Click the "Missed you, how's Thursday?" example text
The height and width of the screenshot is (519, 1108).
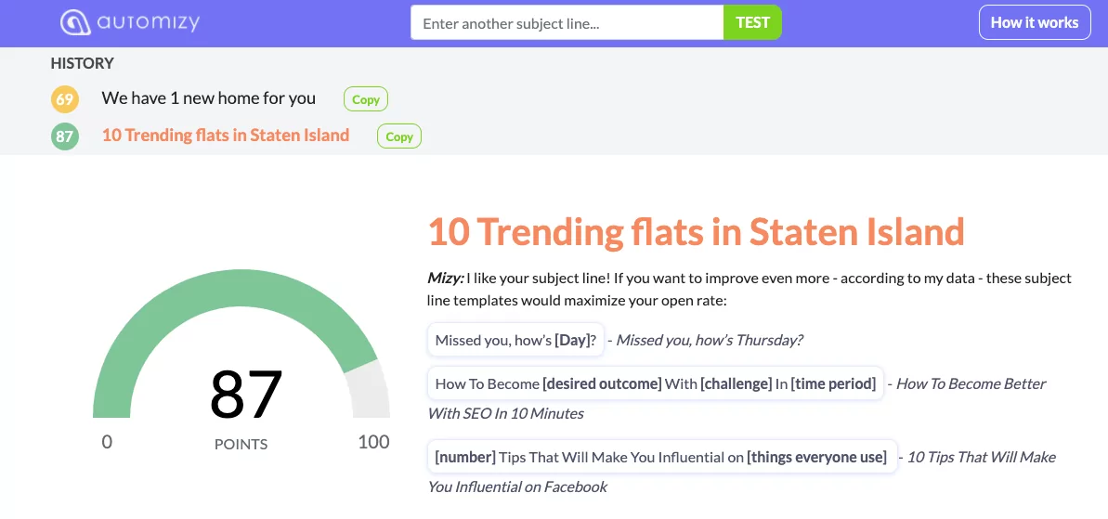710,340
